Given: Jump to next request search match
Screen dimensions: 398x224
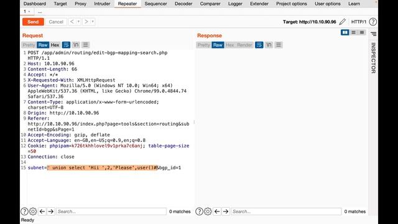Looking at the screenshot, I should point(51,212).
